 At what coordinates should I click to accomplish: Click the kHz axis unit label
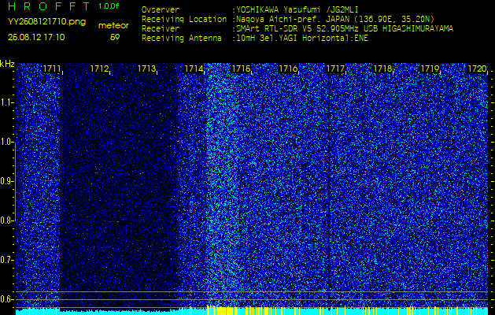7,64
